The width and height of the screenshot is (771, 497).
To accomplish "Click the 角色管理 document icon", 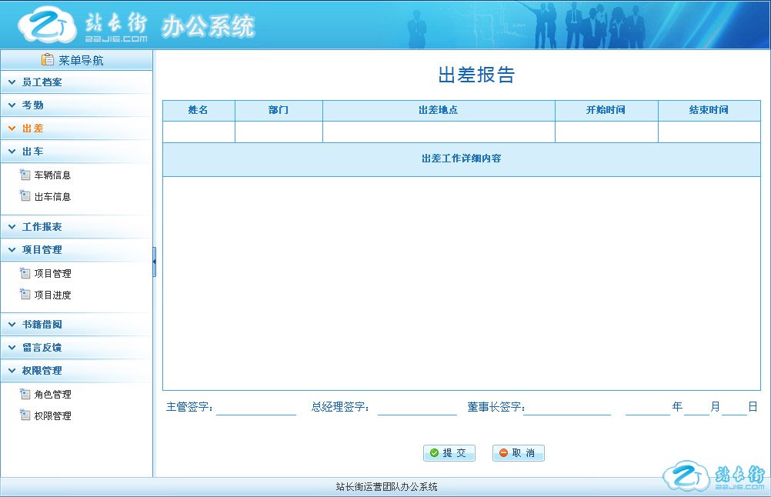I will tap(25, 394).
